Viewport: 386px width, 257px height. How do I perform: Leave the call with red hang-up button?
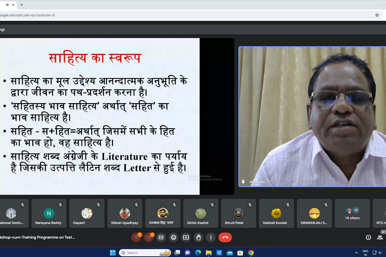[225, 238]
